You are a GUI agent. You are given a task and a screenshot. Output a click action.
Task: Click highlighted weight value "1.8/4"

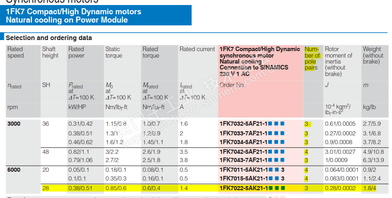coord(369,188)
